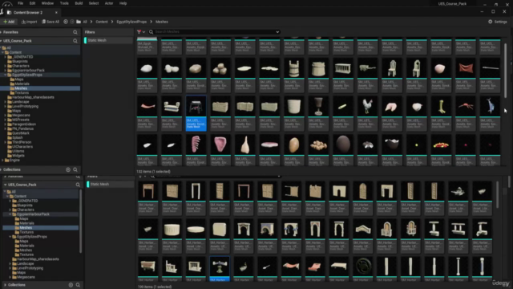513x289 pixels.
Task: Expand the EgyptianHarbourPack folder arrow in the upper tree
Action: click(x=6, y=70)
